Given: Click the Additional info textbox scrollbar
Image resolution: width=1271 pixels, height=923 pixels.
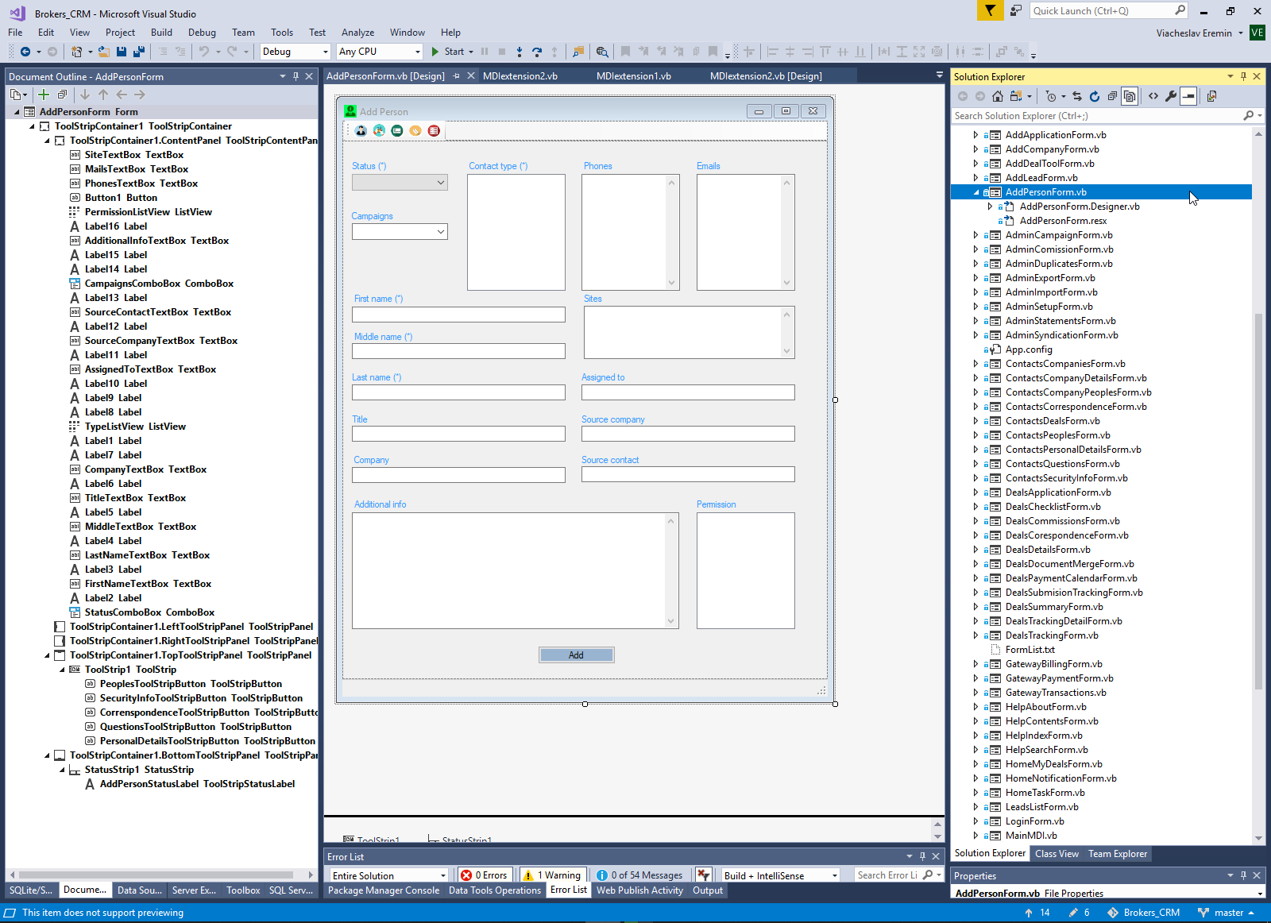Looking at the screenshot, I should coord(671,570).
